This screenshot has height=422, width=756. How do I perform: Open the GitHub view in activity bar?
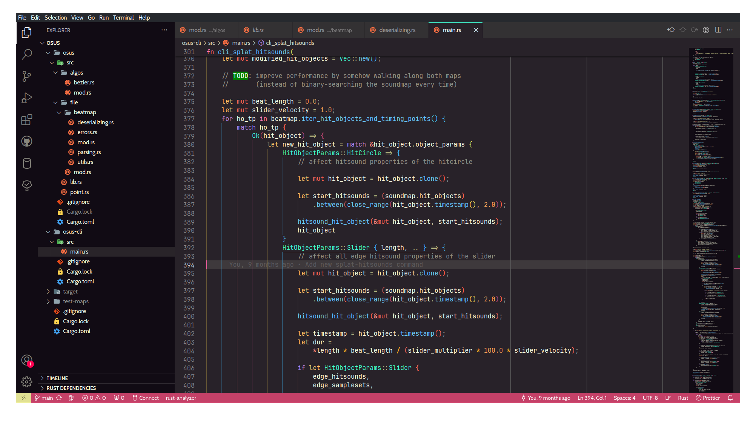(26, 141)
